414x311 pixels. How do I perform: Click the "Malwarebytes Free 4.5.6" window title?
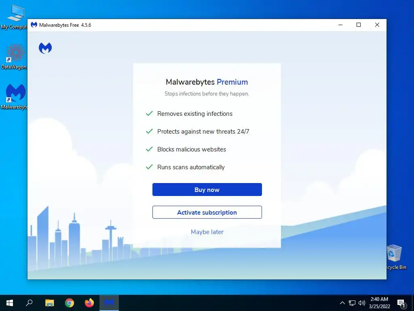65,25
